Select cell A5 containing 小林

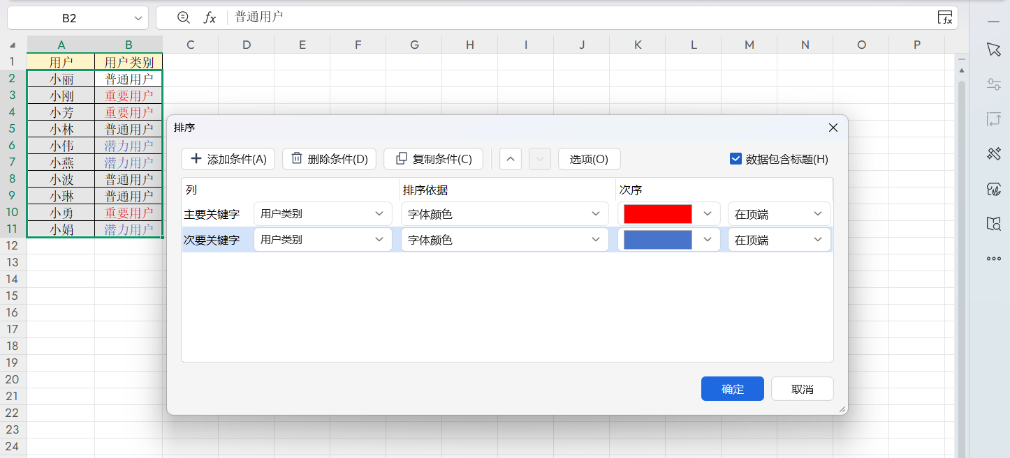pos(61,128)
